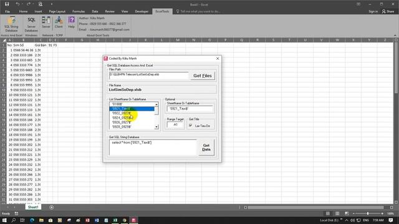Viewport: 399px width, 224px height.
Task: Undo the last action
Action: point(17,4)
